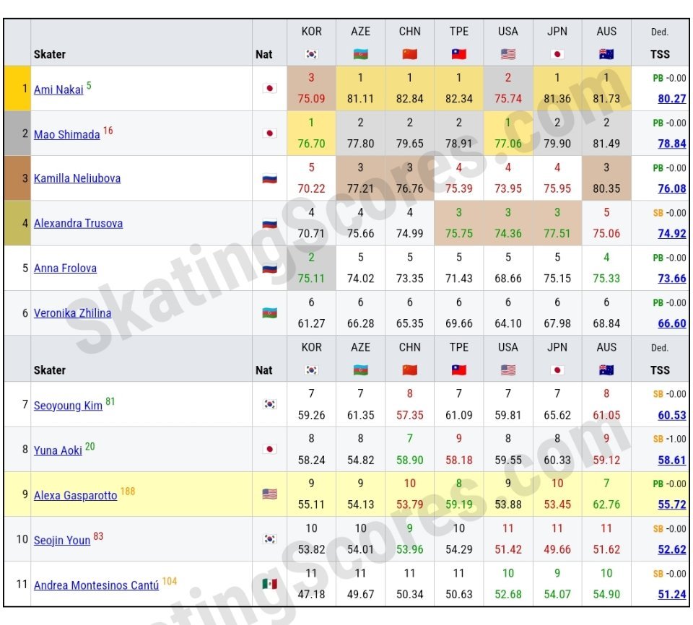Open Seojin Youn skater link

tap(62, 540)
